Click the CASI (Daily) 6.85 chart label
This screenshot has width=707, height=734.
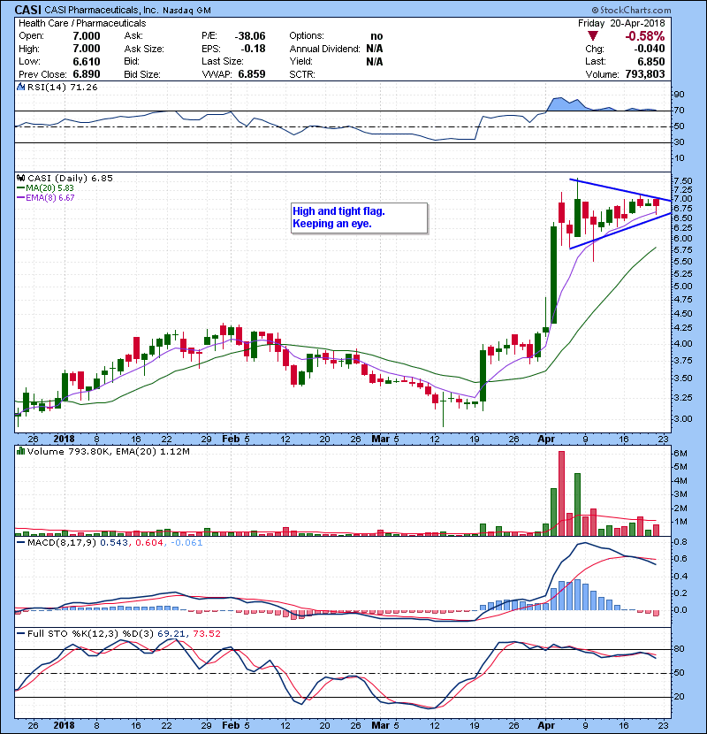(70, 178)
